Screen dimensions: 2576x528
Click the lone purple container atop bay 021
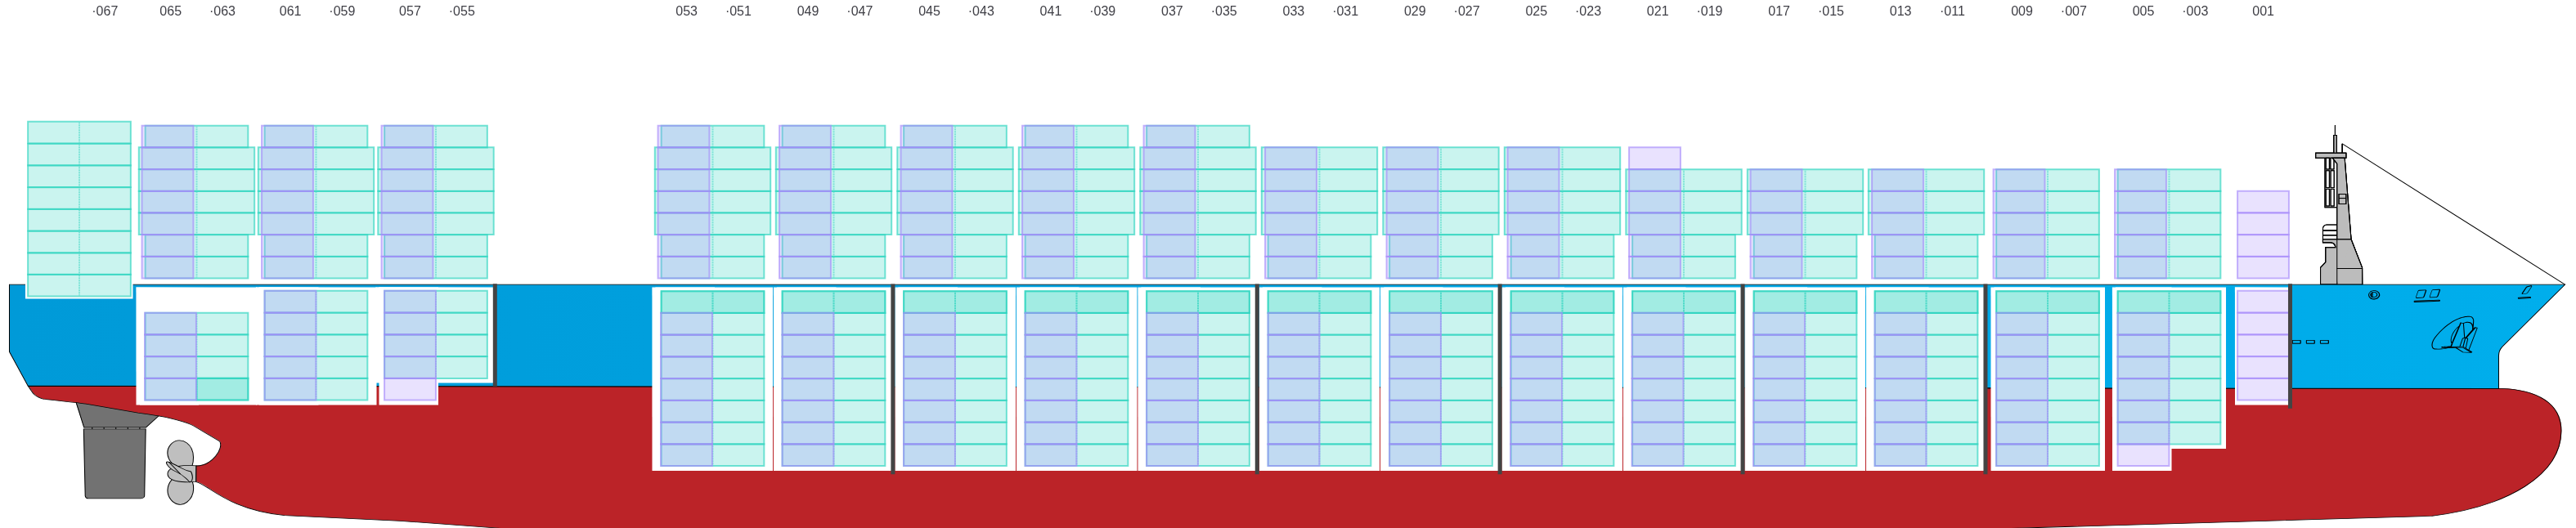pyautogui.click(x=1654, y=157)
